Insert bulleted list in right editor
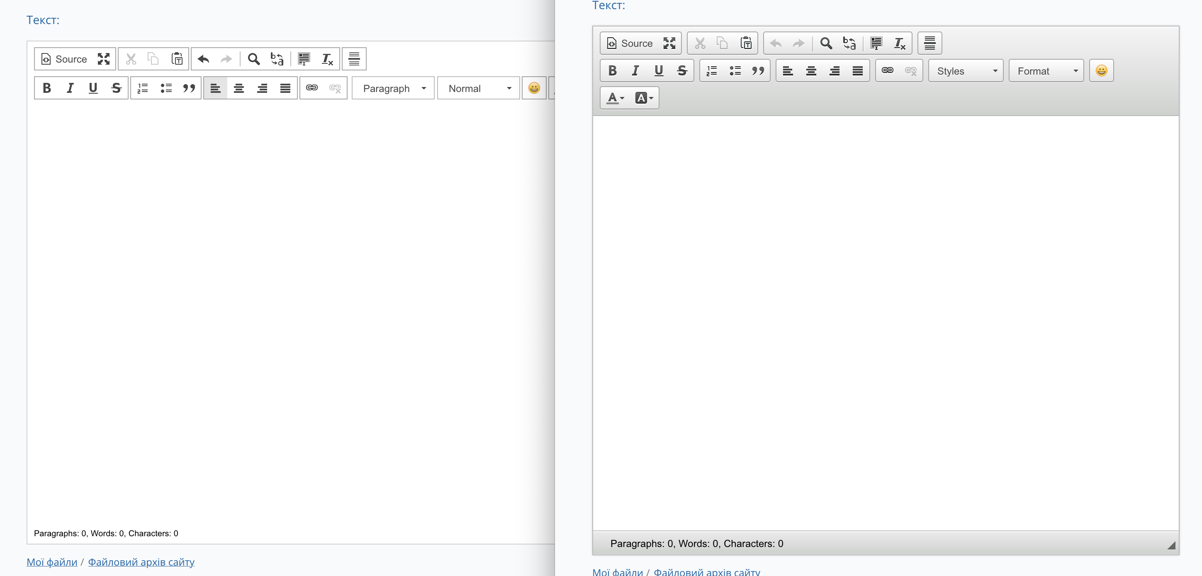1202x576 pixels. pyautogui.click(x=735, y=71)
